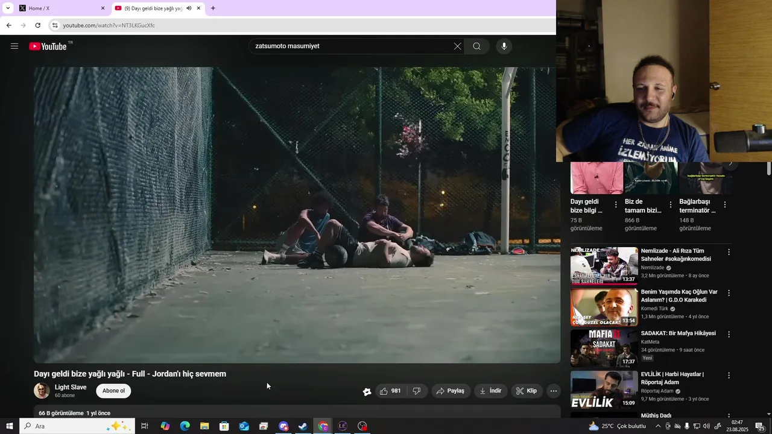Screen dimensions: 772x434
Task: Click the Bağlarbaşı terminatör short title
Action: coord(698,206)
